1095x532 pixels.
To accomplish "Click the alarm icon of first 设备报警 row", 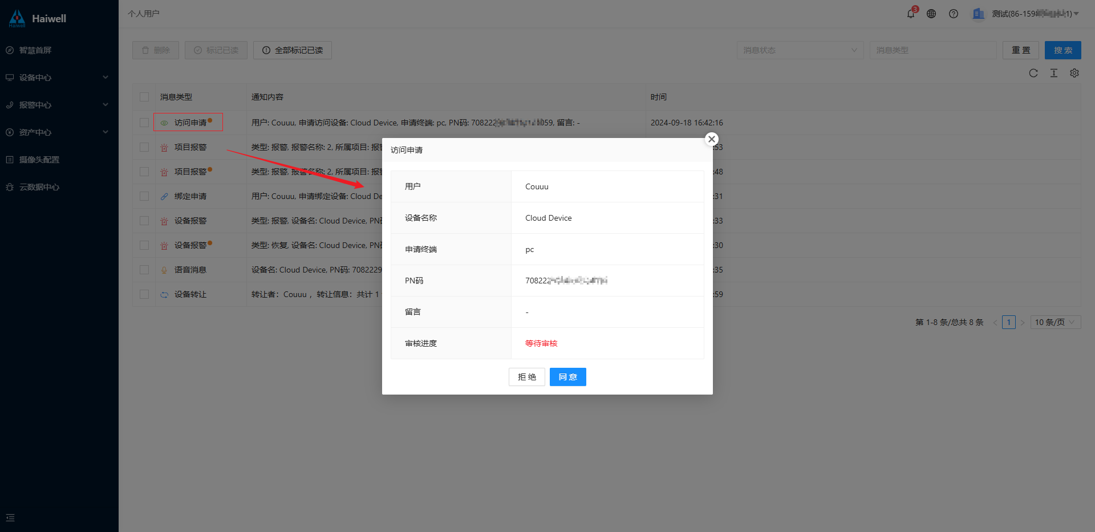I will pyautogui.click(x=164, y=221).
